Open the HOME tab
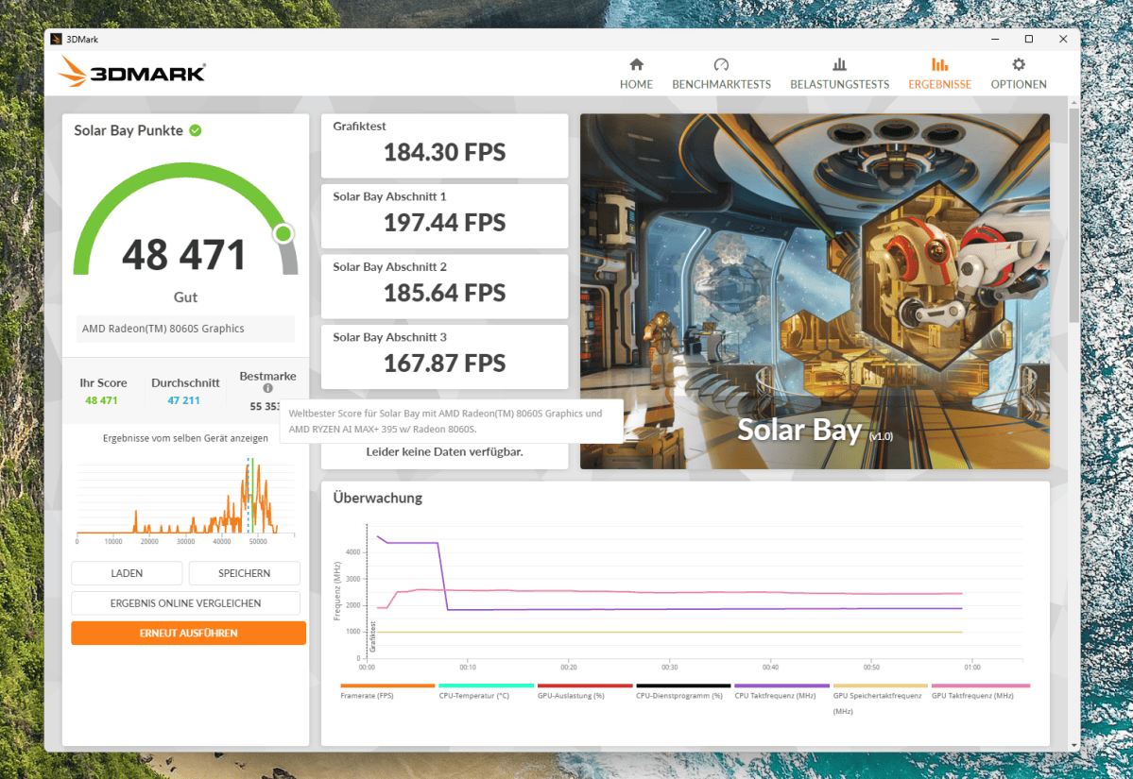The width and height of the screenshot is (1133, 779). pos(636,74)
